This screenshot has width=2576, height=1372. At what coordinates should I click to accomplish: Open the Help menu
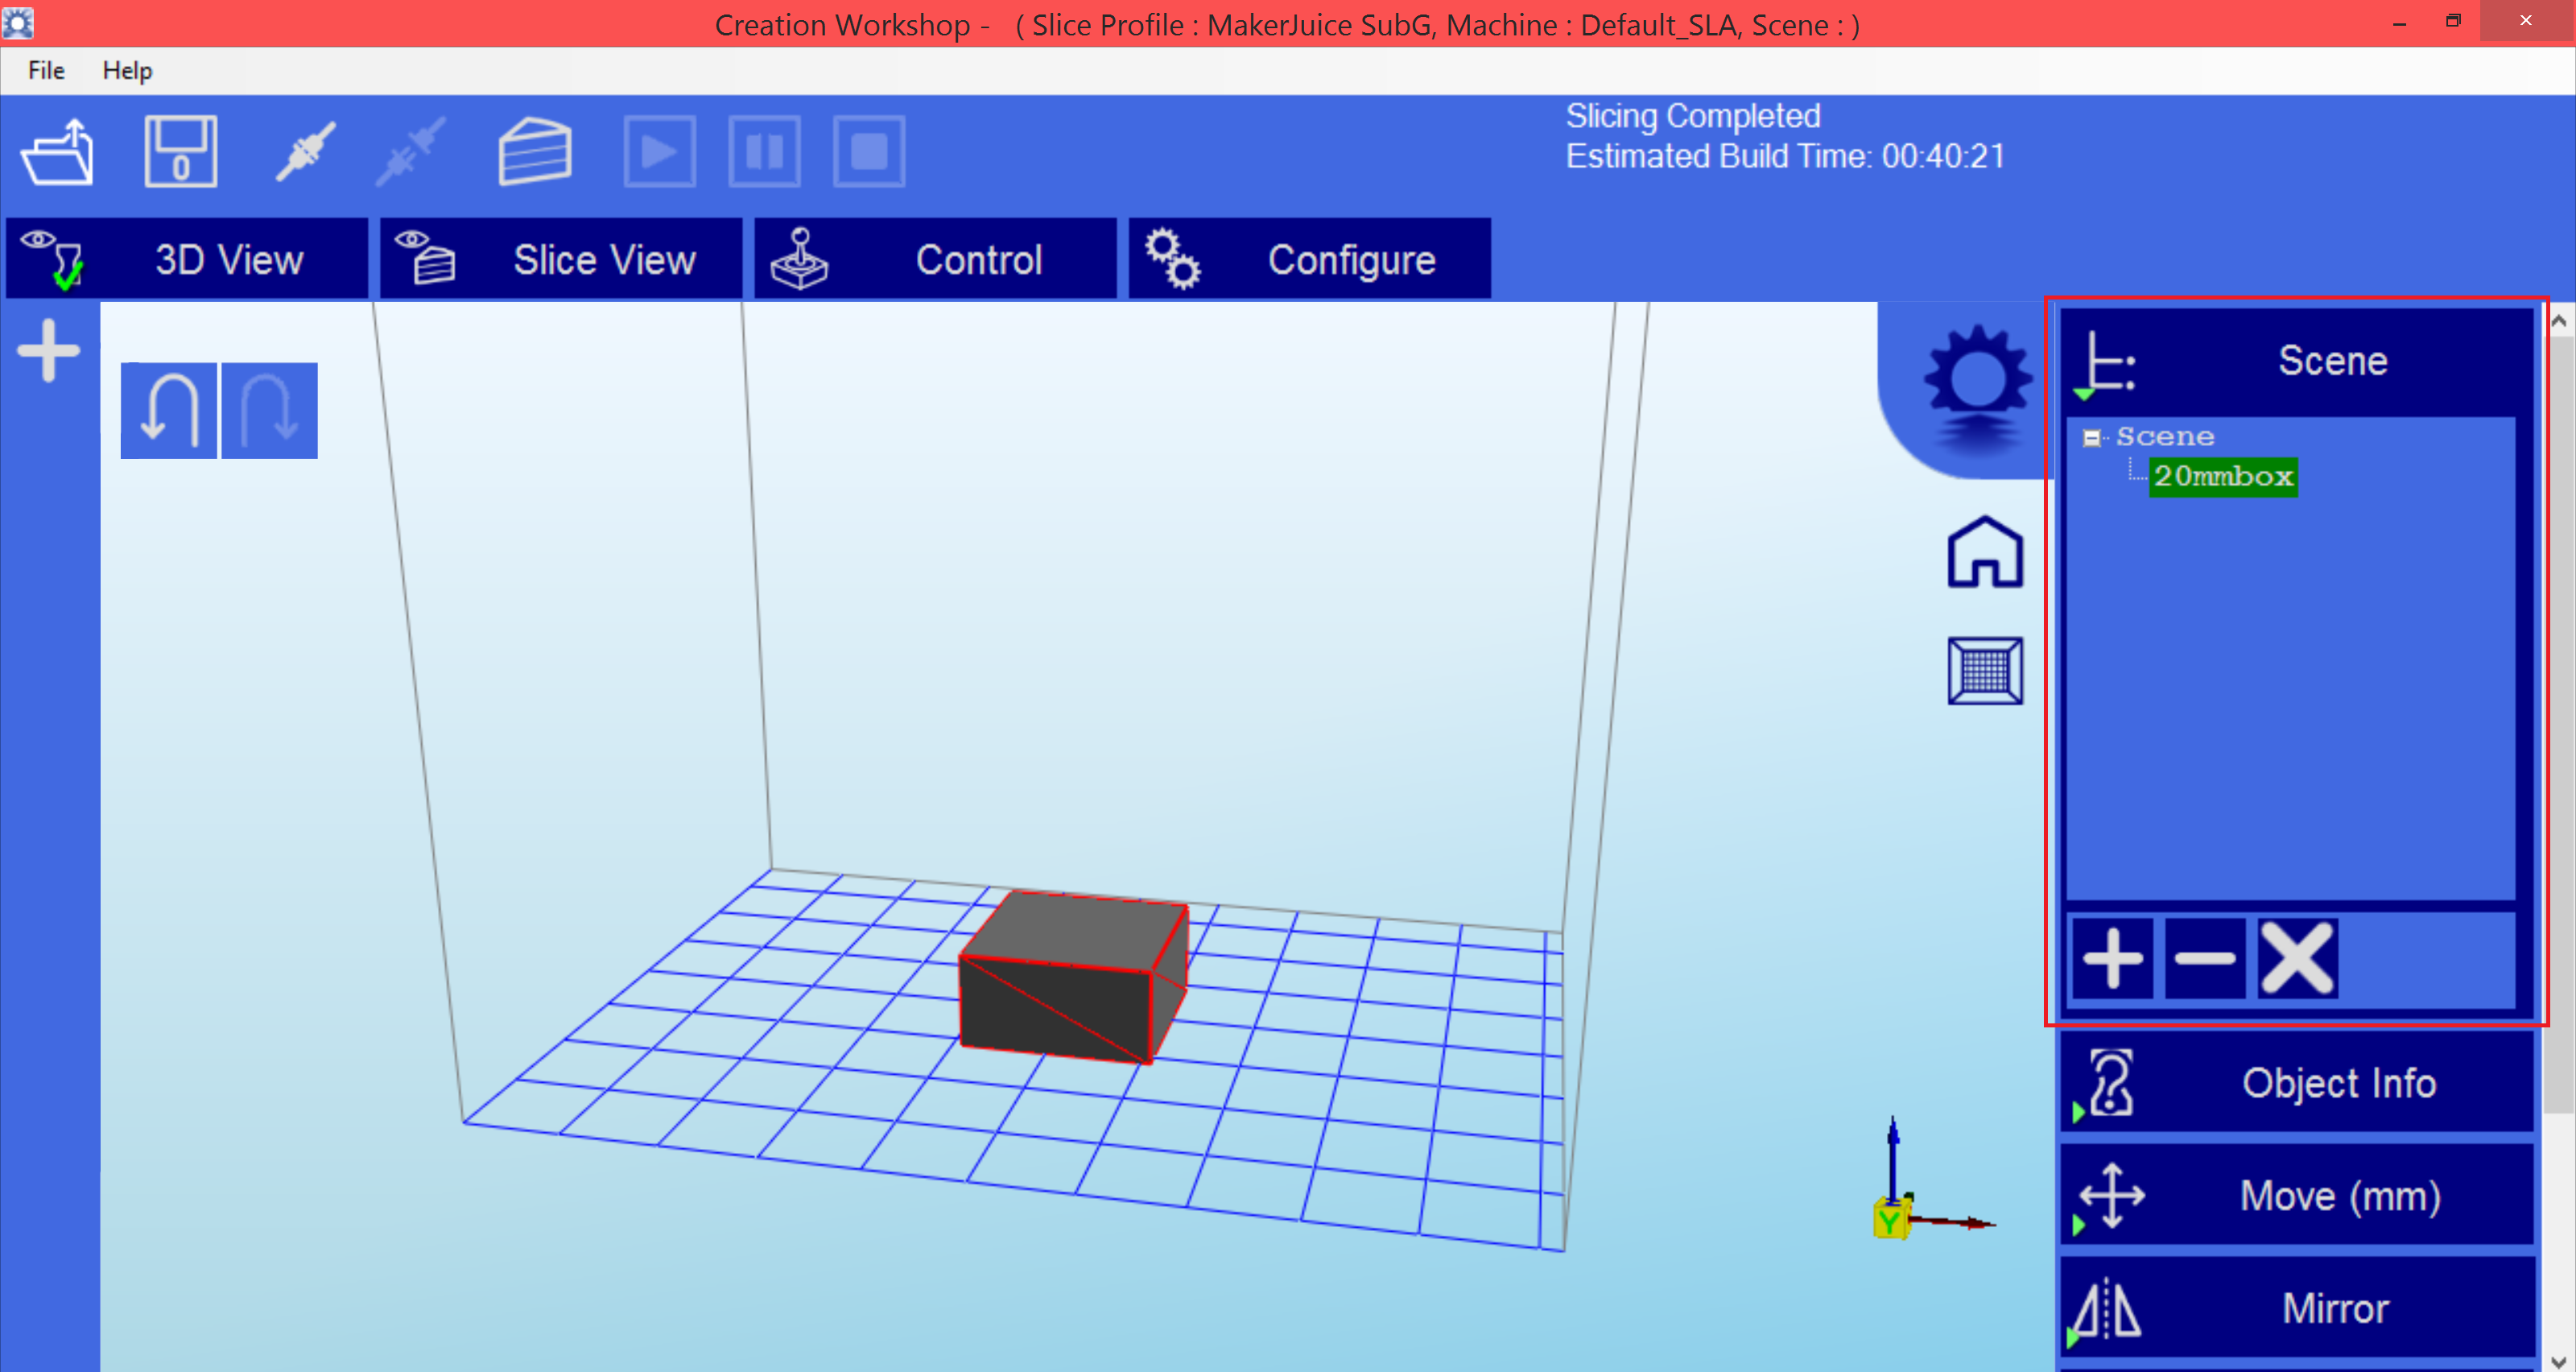(127, 71)
